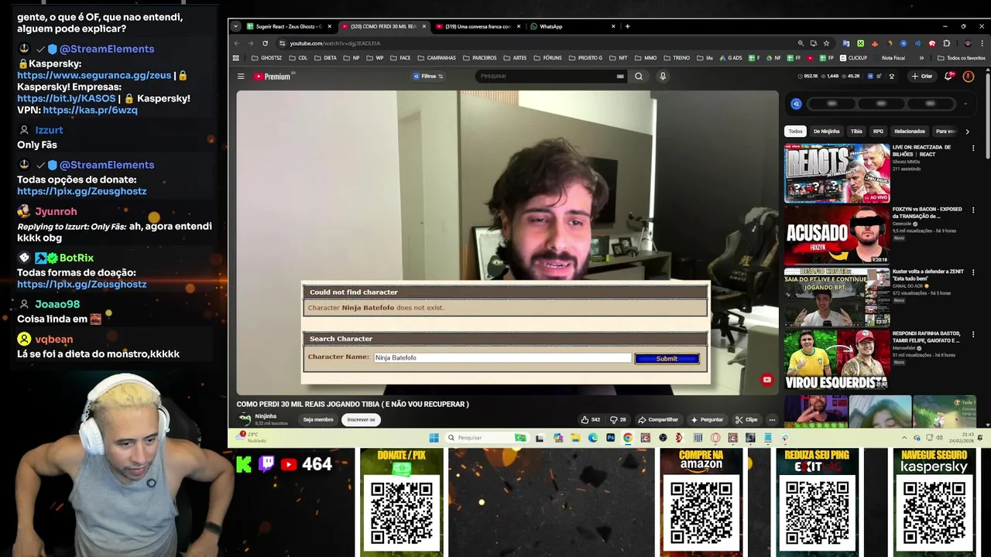Bookmark this page with the star icon

pyautogui.click(x=826, y=43)
